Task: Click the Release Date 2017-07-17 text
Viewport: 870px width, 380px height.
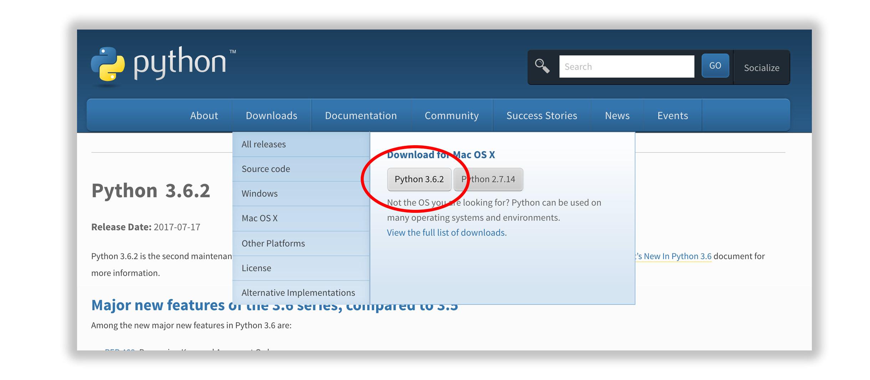Action: point(145,227)
